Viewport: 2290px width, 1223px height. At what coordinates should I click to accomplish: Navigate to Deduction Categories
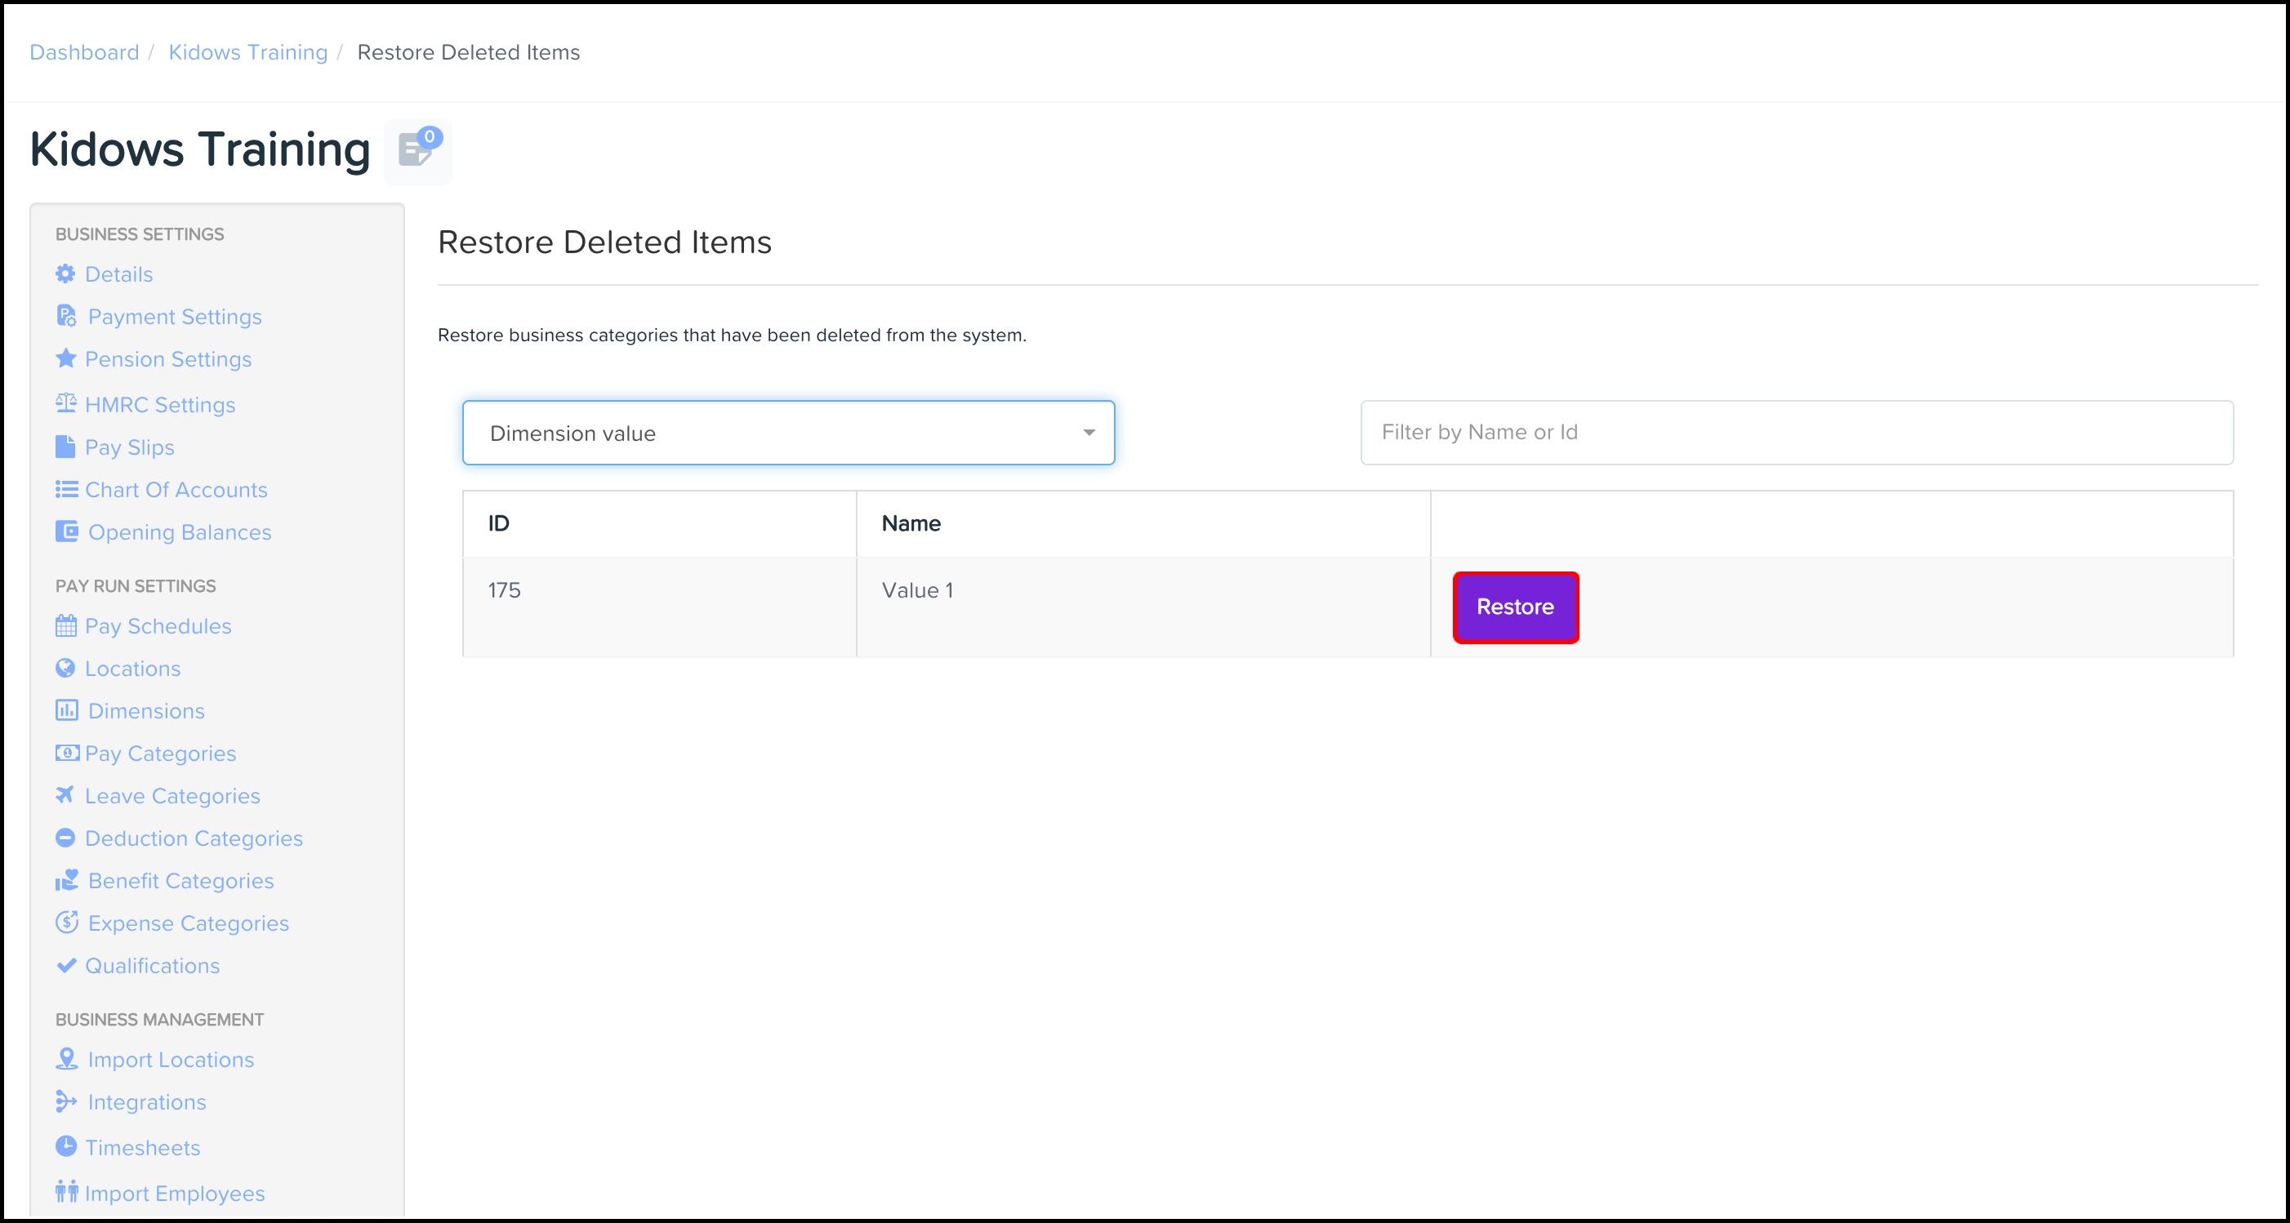point(194,838)
